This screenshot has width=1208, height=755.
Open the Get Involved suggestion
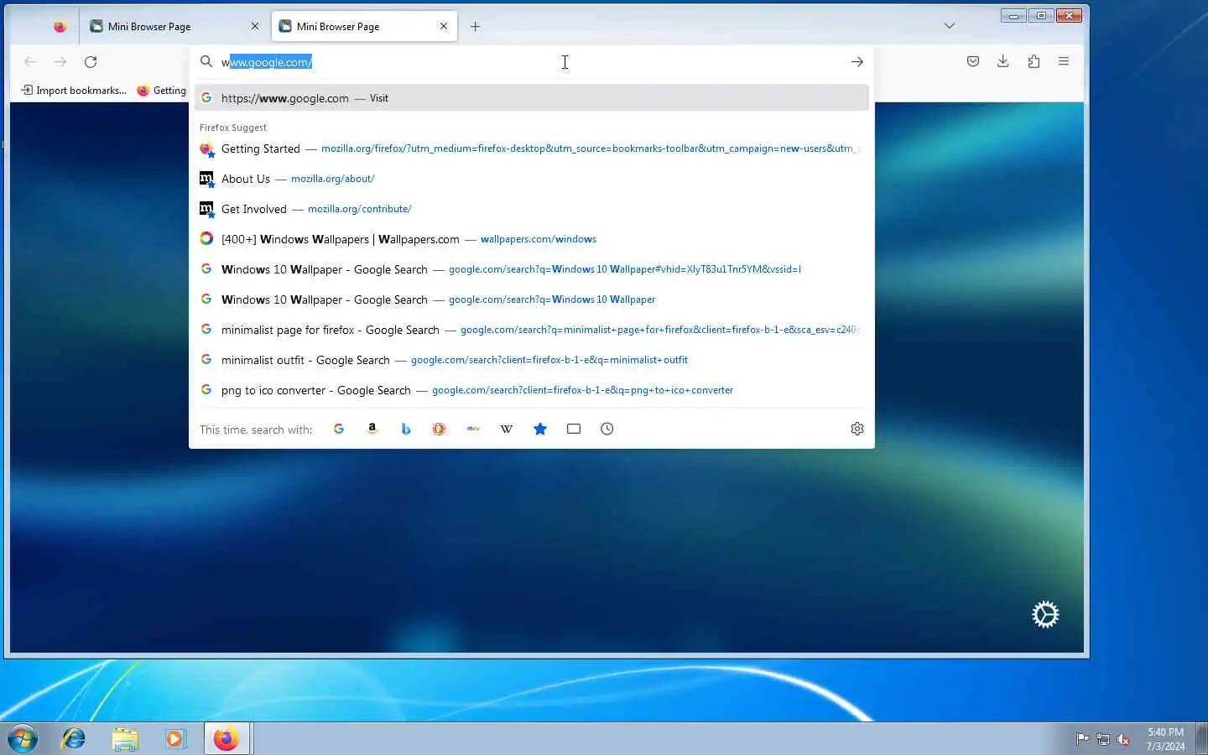pyautogui.click(x=532, y=209)
